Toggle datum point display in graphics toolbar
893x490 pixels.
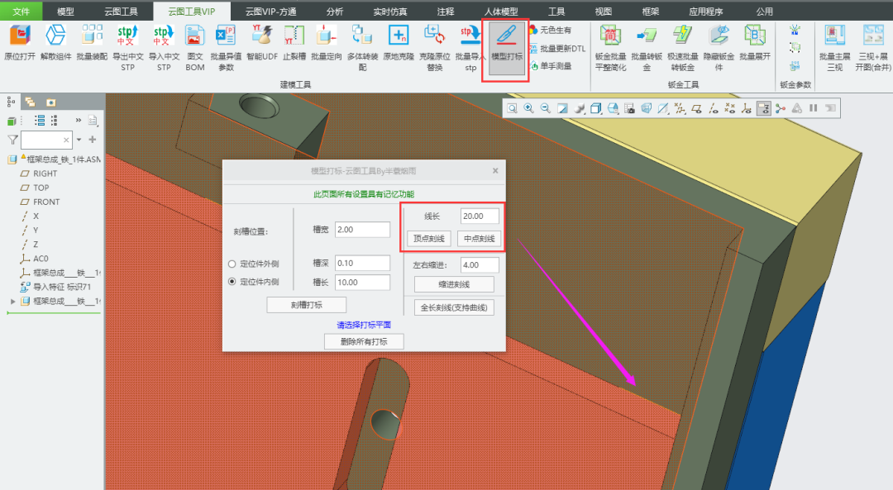(x=729, y=108)
